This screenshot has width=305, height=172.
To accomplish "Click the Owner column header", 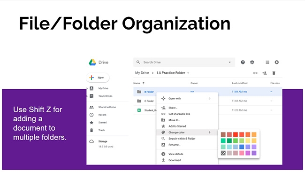I will pyautogui.click(x=194, y=83).
